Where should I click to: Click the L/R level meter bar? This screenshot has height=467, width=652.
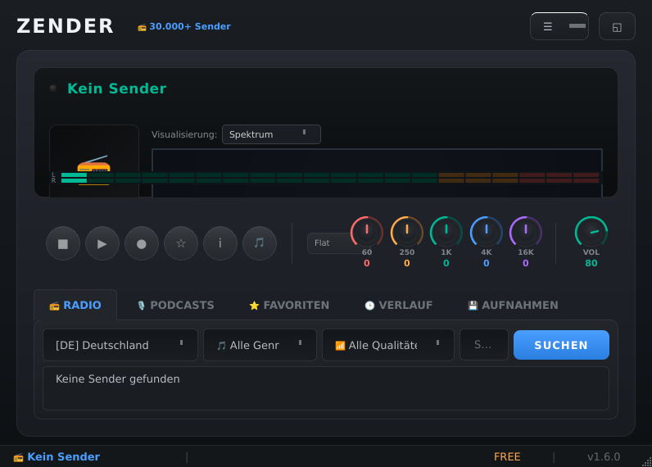coord(327,178)
